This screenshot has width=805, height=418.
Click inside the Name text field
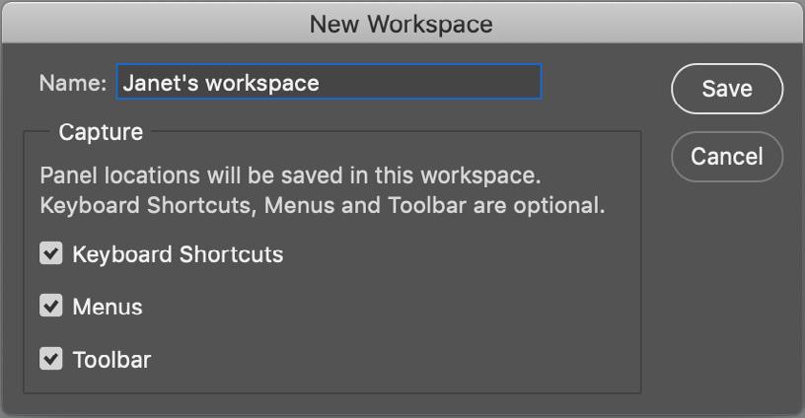329,82
